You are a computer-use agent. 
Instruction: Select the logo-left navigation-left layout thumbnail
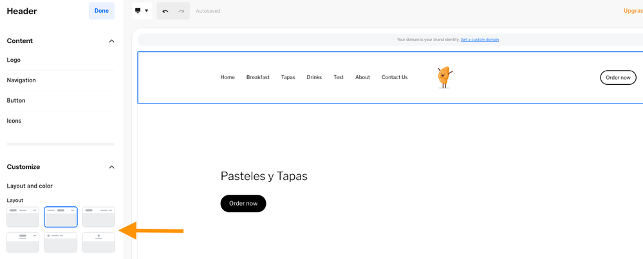point(23,217)
